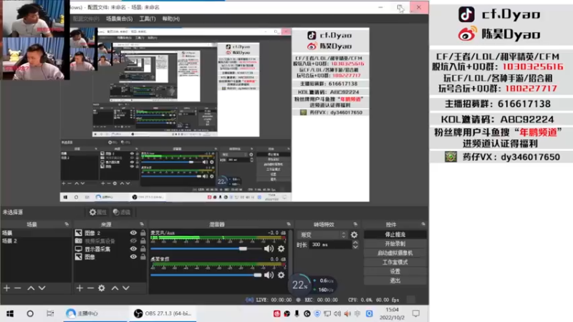This screenshot has height=322, width=573.
Task: Move source down in sources panel
Action: [x=126, y=288]
